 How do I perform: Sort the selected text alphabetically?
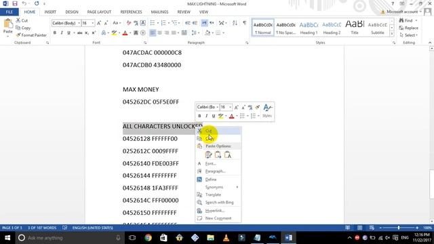tap(235, 23)
